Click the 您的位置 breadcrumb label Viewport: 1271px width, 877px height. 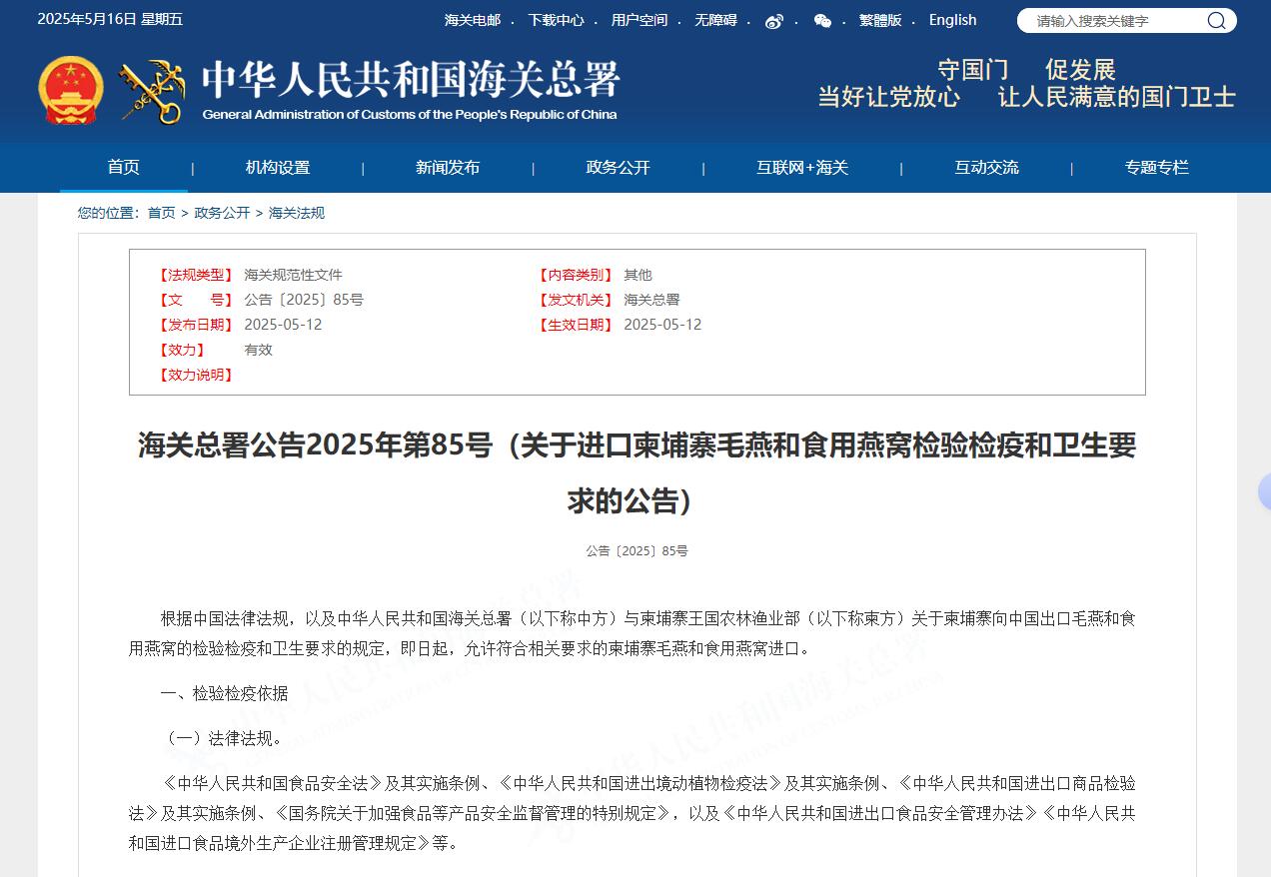tap(109, 213)
